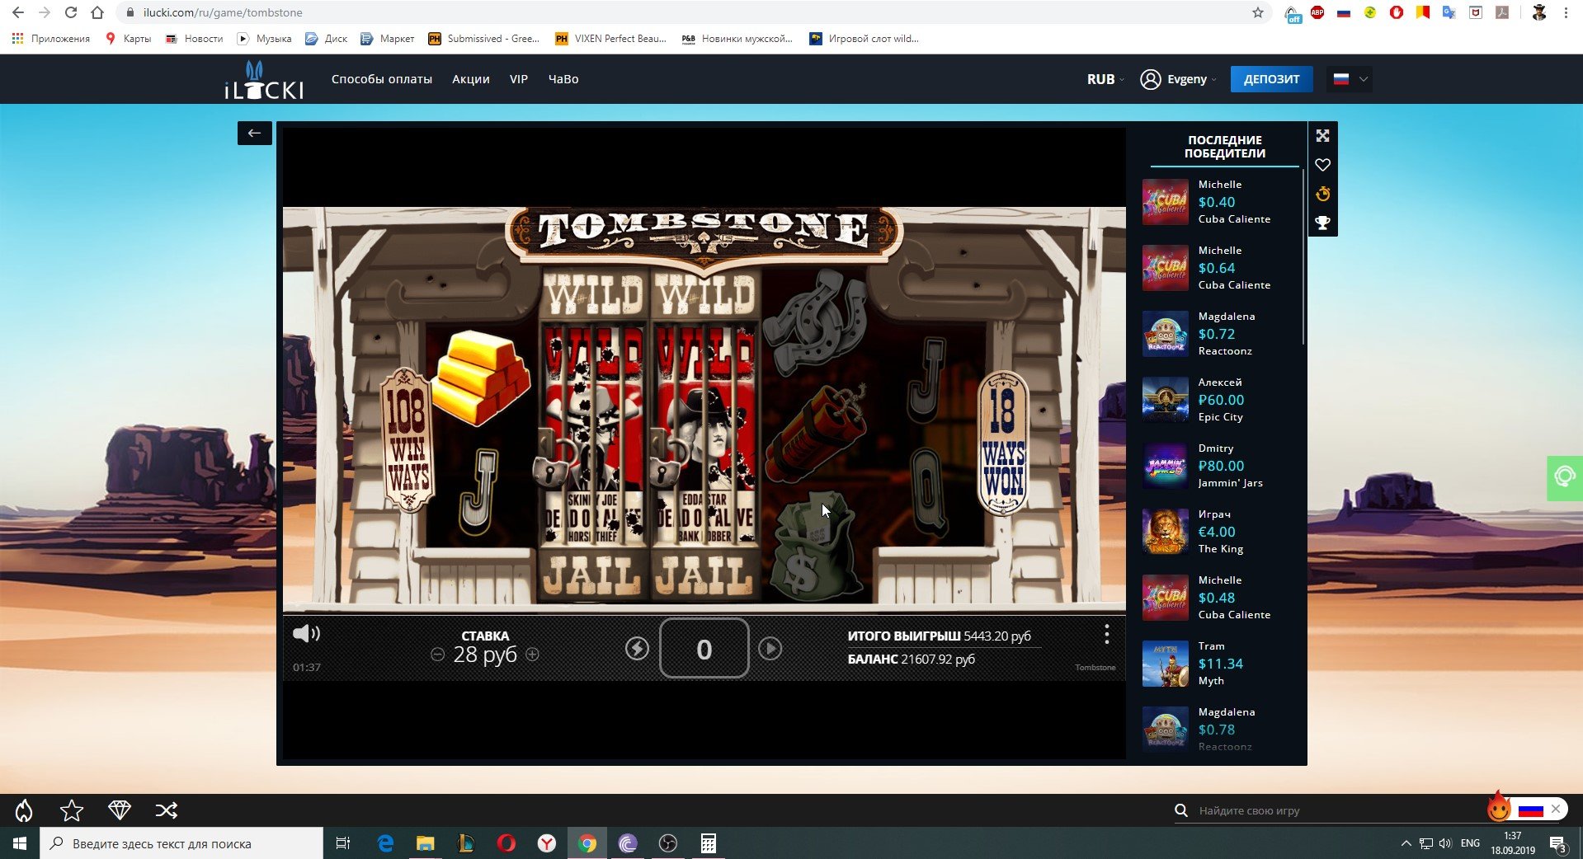This screenshot has width=1583, height=859.
Task: Open the live chat support widget
Action: click(1564, 477)
